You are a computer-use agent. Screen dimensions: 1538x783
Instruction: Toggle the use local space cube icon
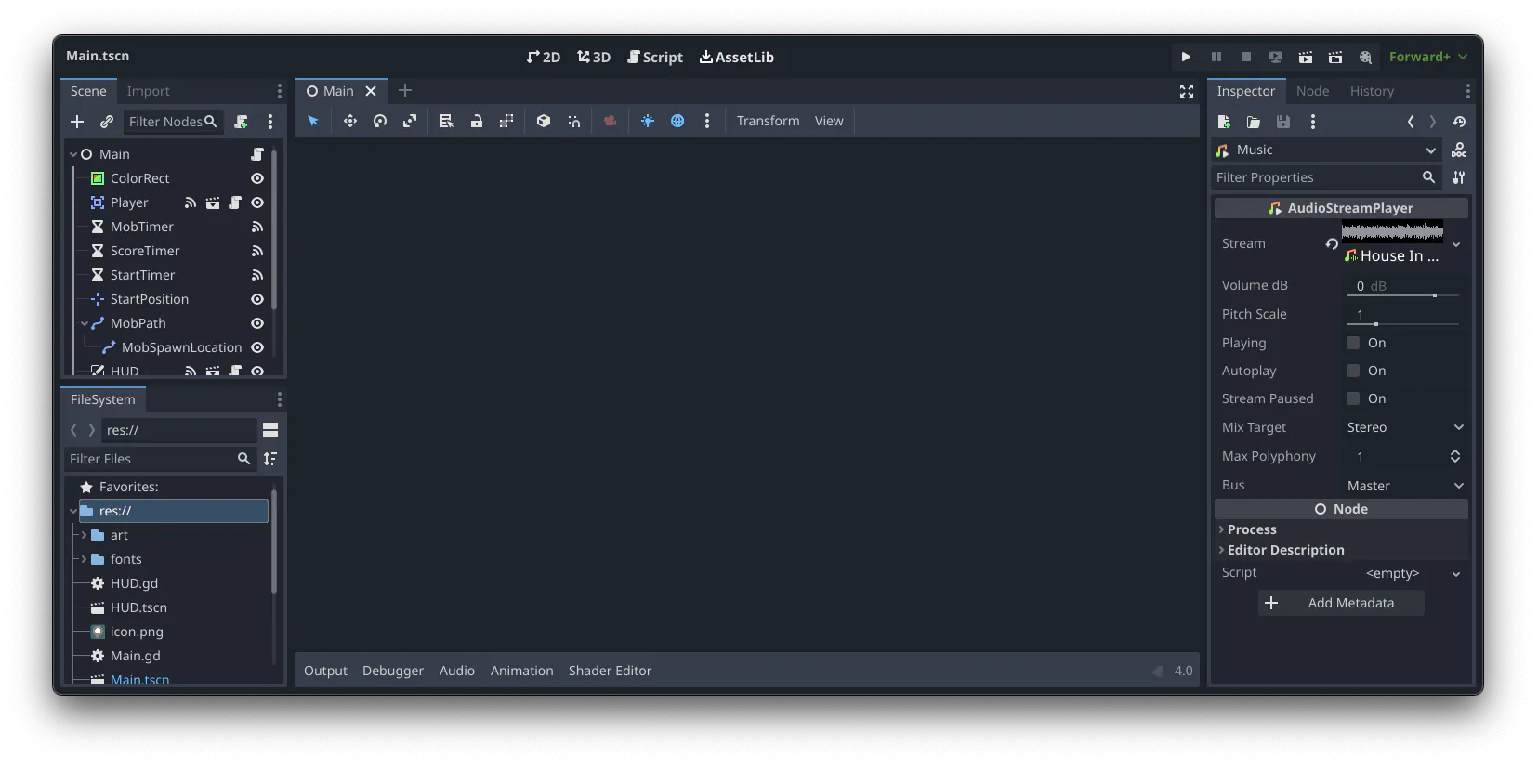544,121
